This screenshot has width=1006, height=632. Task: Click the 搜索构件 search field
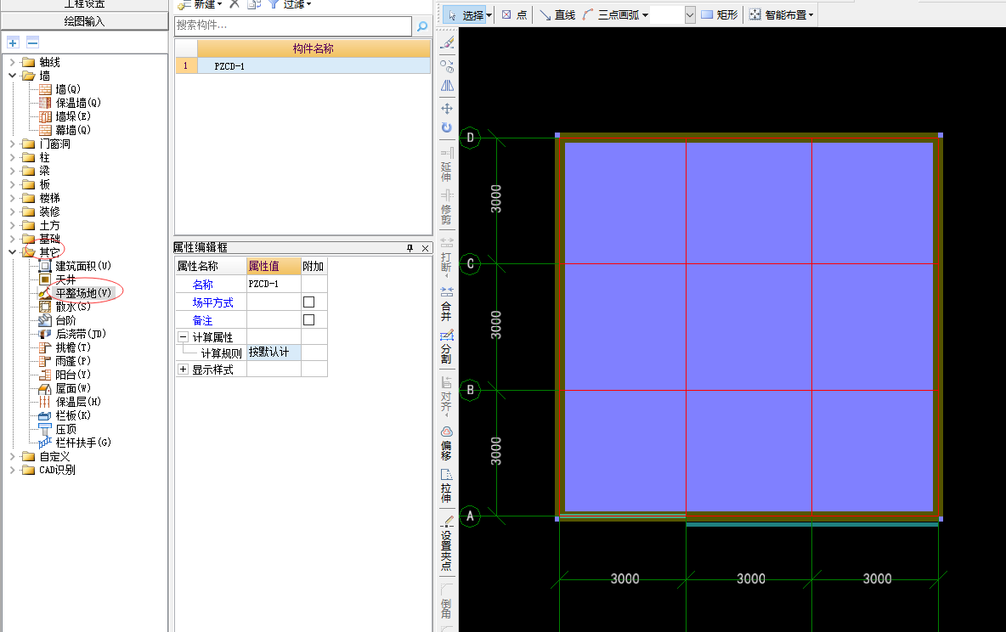click(x=293, y=25)
